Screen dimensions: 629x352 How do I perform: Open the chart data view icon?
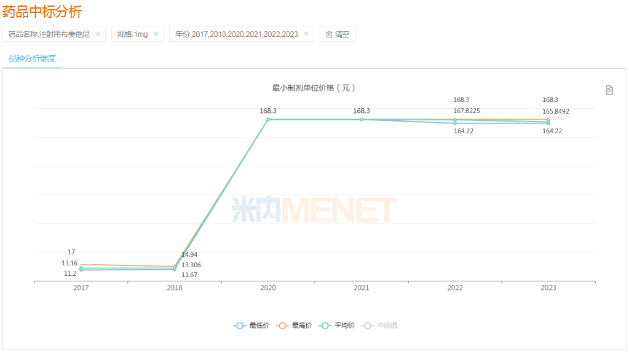[609, 90]
